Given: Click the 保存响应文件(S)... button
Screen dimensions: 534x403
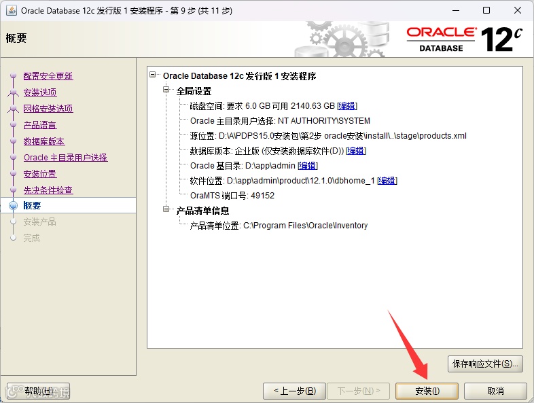Looking at the screenshot, I should 485,364.
